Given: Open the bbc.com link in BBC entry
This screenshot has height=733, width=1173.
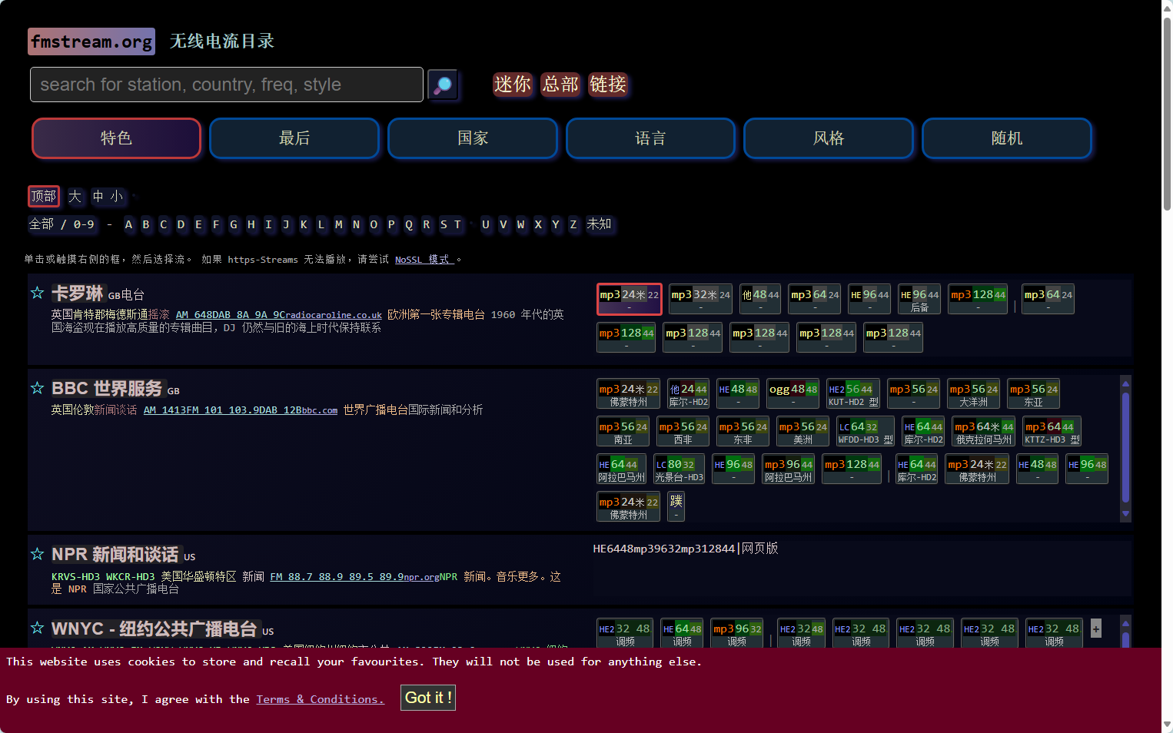Looking at the screenshot, I should tap(319, 410).
